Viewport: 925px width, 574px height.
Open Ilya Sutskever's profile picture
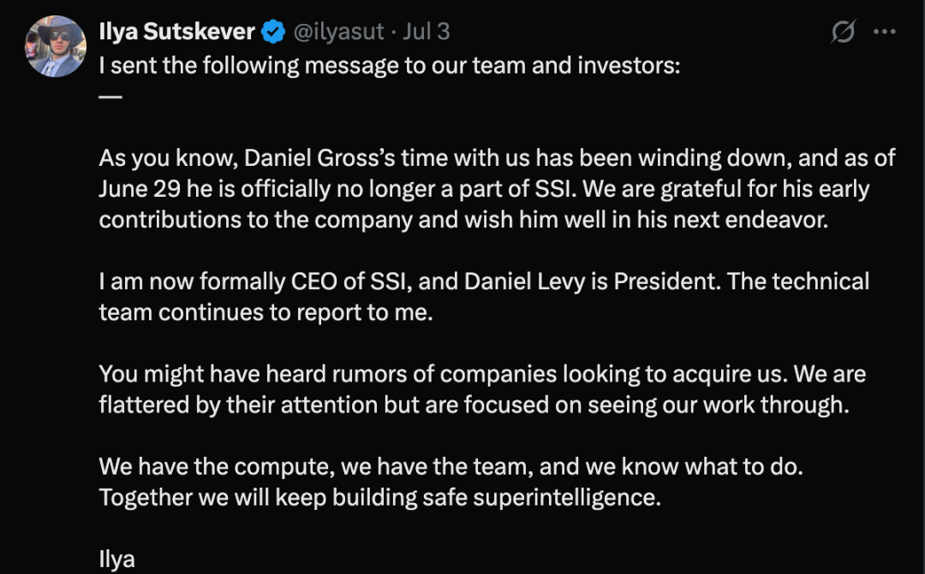[x=56, y=46]
